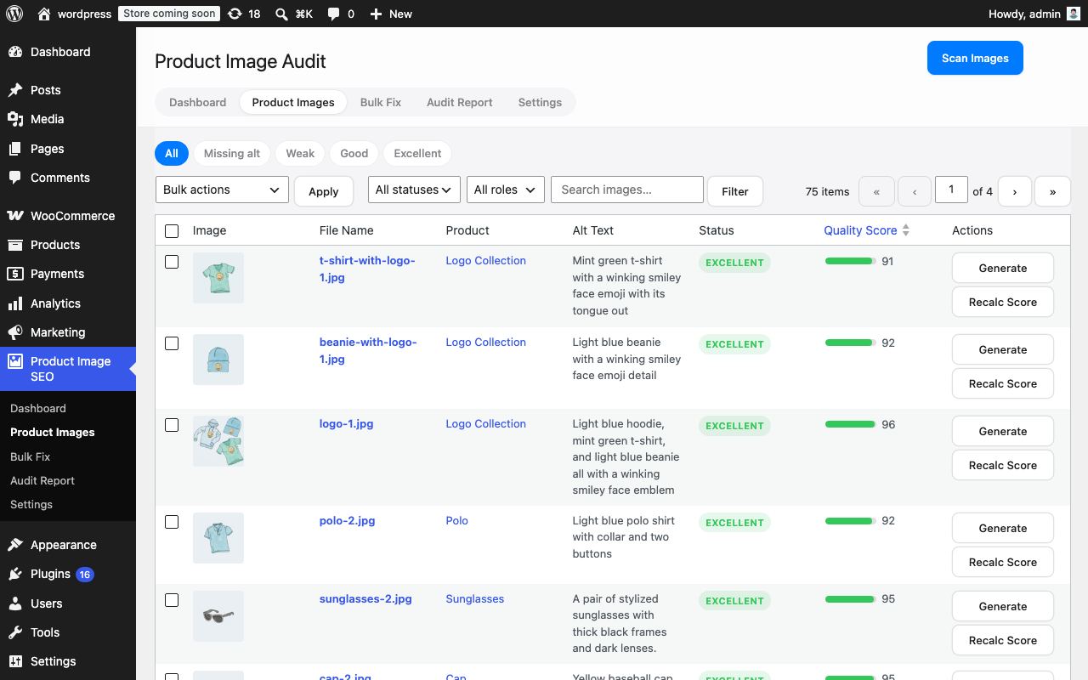The image size is (1088, 680).
Task: Check the beanie-with-logo-1.jpg row checkbox
Action: (172, 343)
